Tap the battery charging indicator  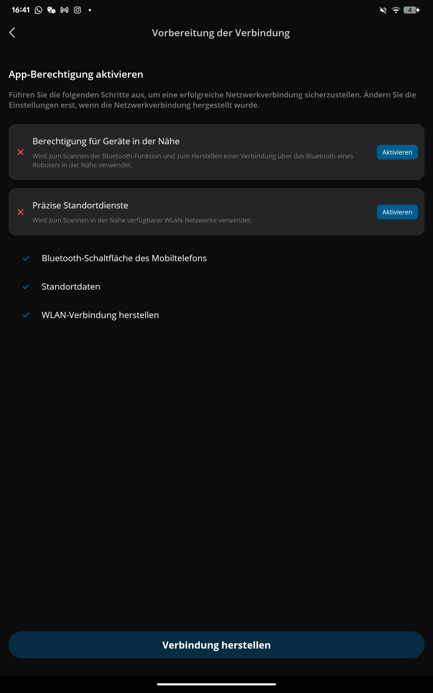tap(412, 10)
